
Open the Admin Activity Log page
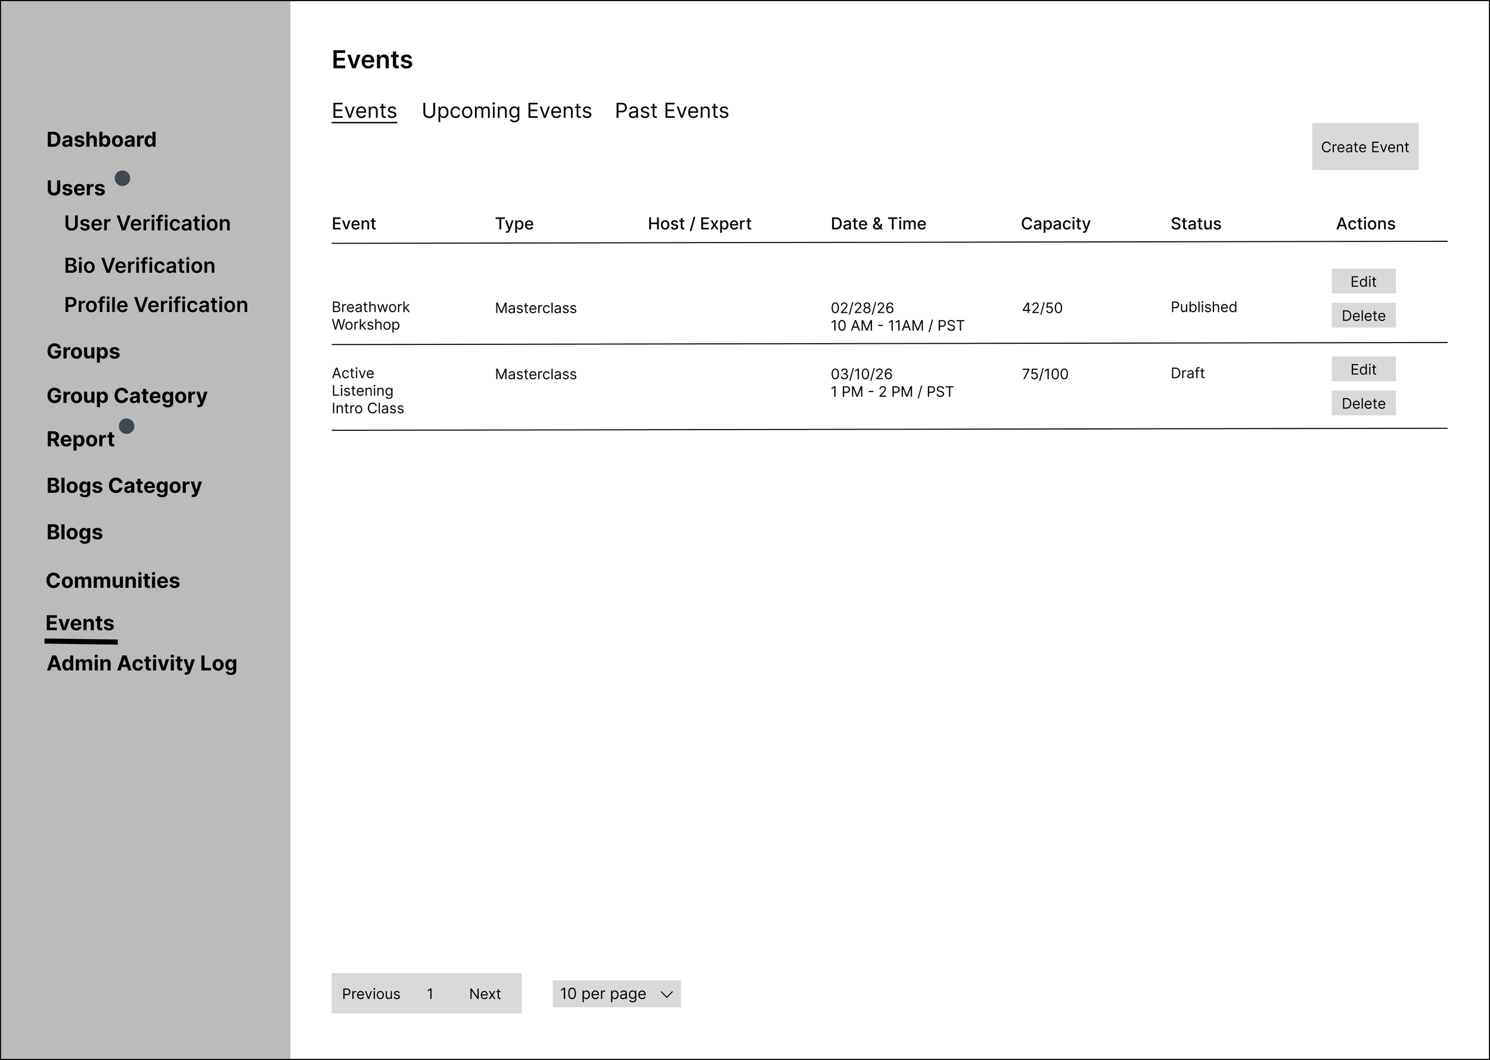[x=142, y=663]
